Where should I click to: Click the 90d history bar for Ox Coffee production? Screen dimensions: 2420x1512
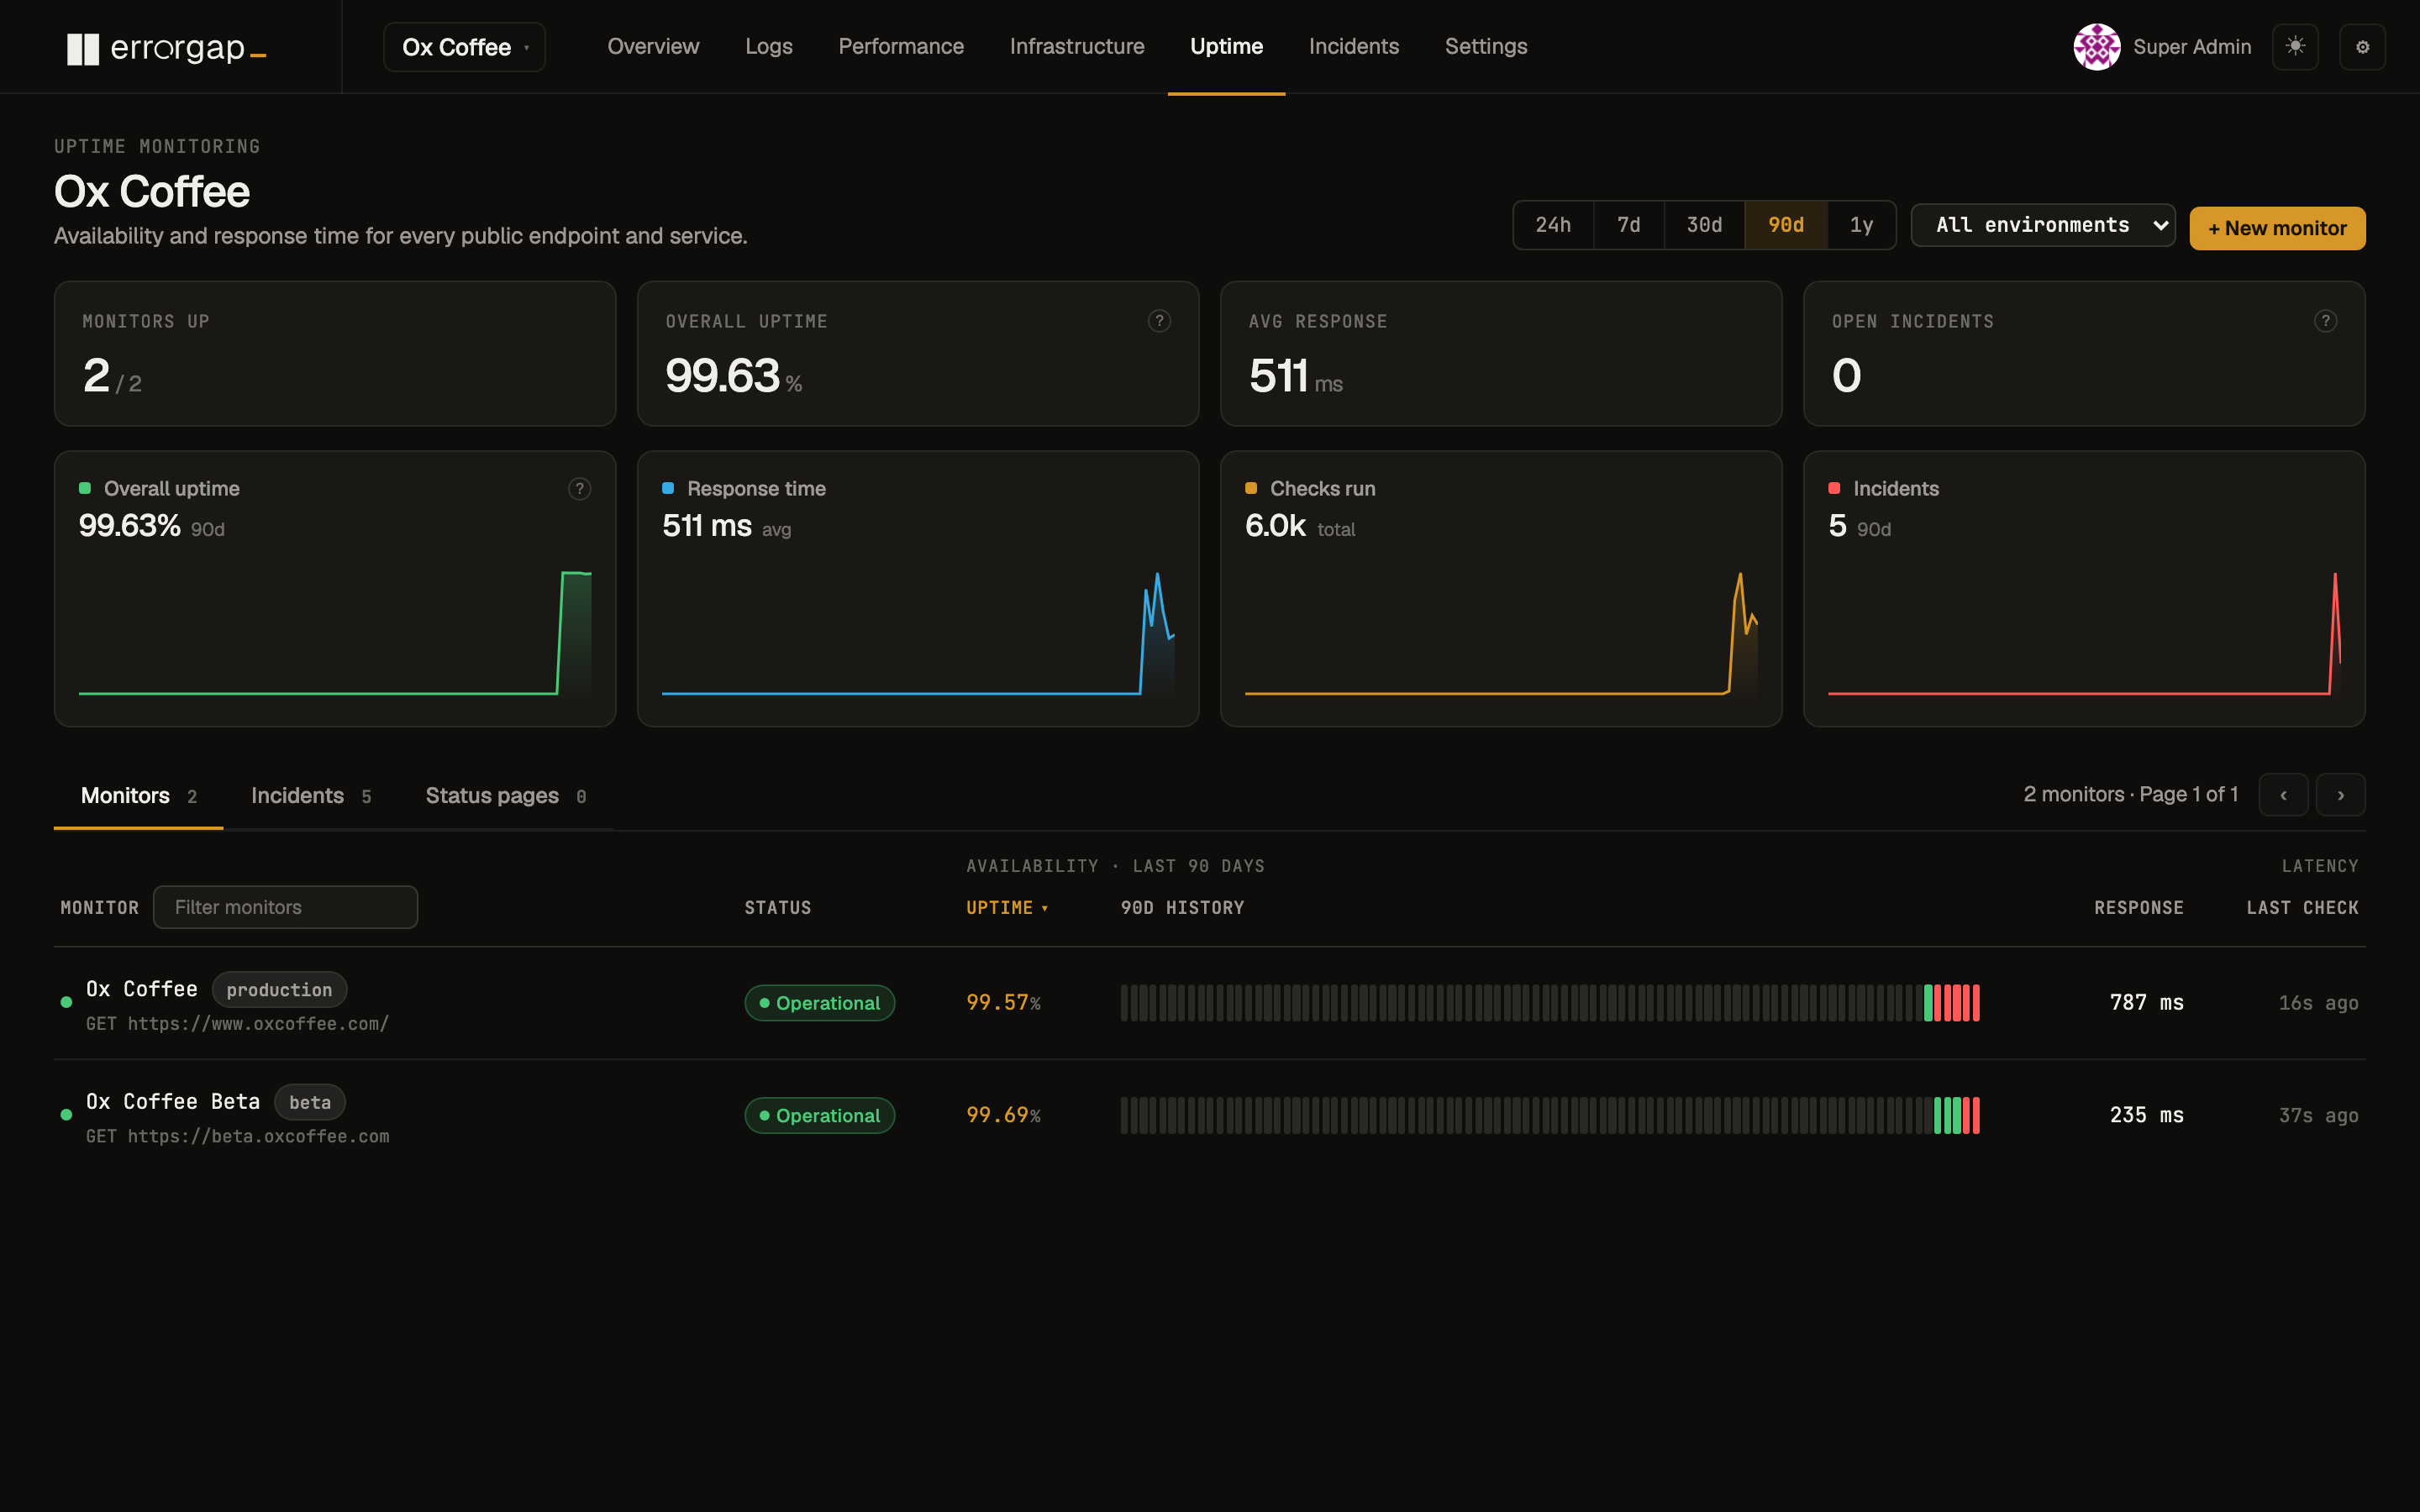pyautogui.click(x=1549, y=1003)
